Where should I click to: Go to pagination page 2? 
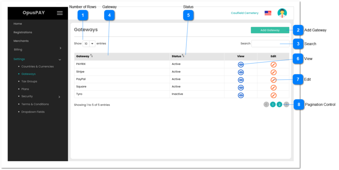(x=279, y=105)
